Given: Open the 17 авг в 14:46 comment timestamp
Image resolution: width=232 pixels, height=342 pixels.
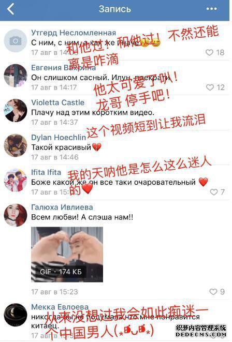Looking at the screenshot, I should tap(55, 157).
